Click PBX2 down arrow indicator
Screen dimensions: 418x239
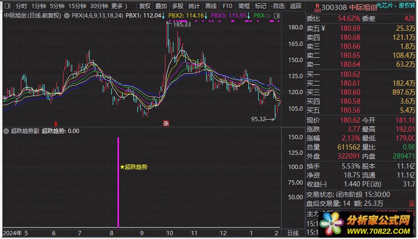[x=206, y=16]
